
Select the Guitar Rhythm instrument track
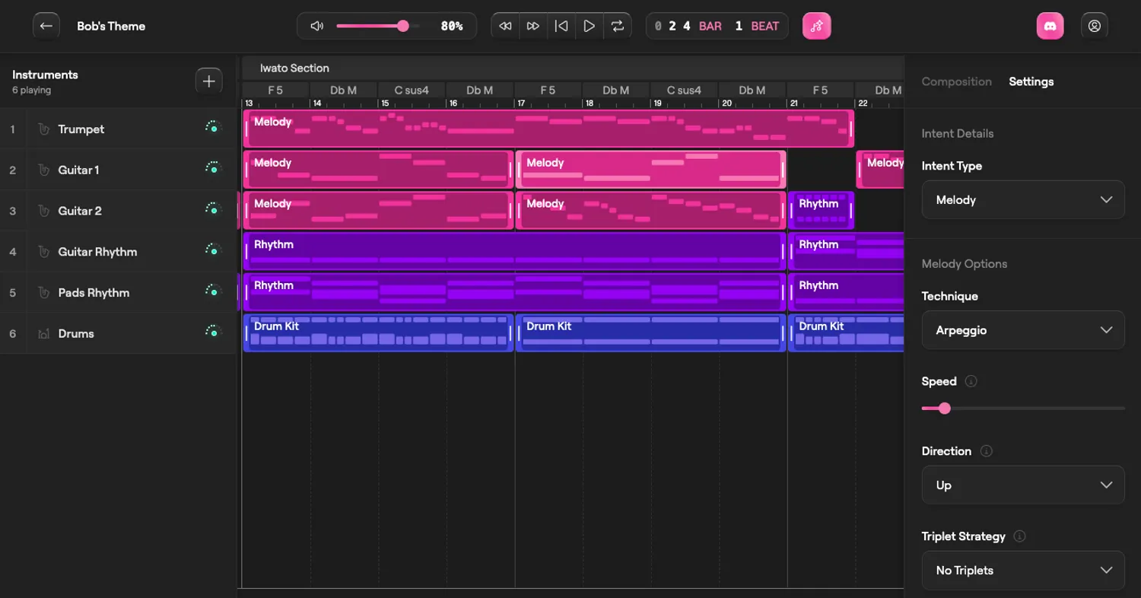[97, 252]
